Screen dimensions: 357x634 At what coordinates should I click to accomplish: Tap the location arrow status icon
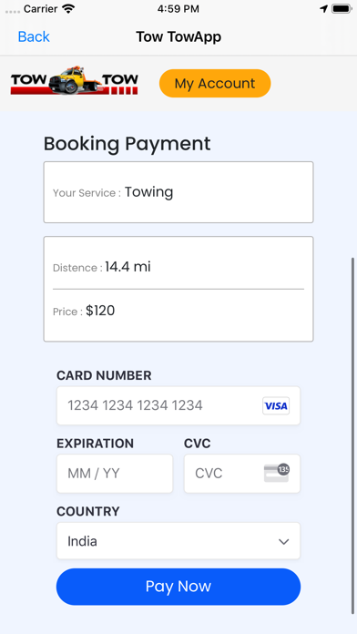323,9
